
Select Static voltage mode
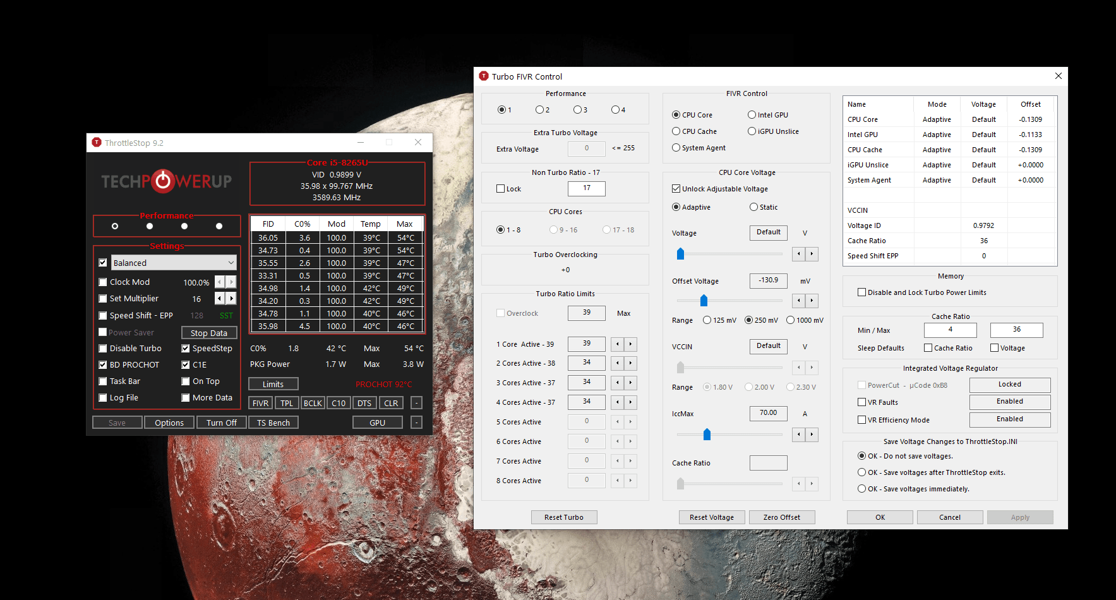pos(763,207)
